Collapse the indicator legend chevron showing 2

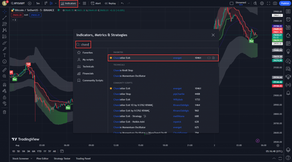(14, 20)
